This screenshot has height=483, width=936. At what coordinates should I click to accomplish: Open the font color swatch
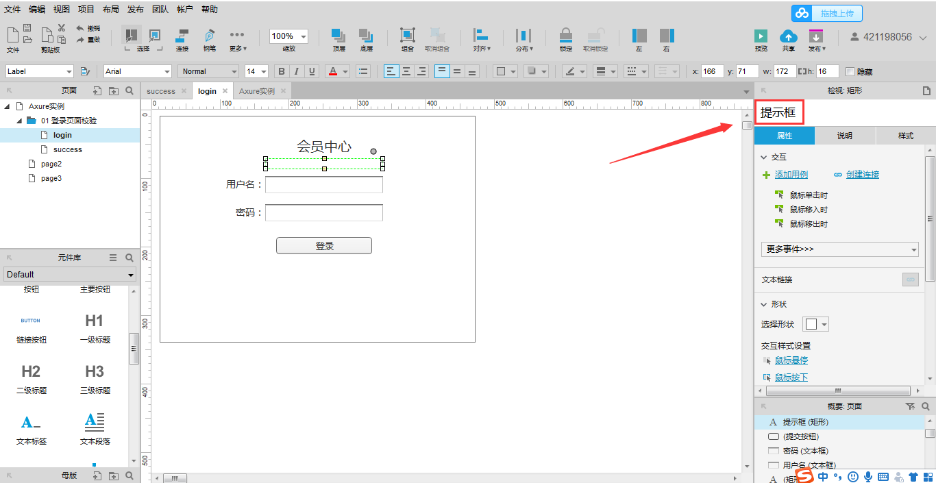coord(332,71)
